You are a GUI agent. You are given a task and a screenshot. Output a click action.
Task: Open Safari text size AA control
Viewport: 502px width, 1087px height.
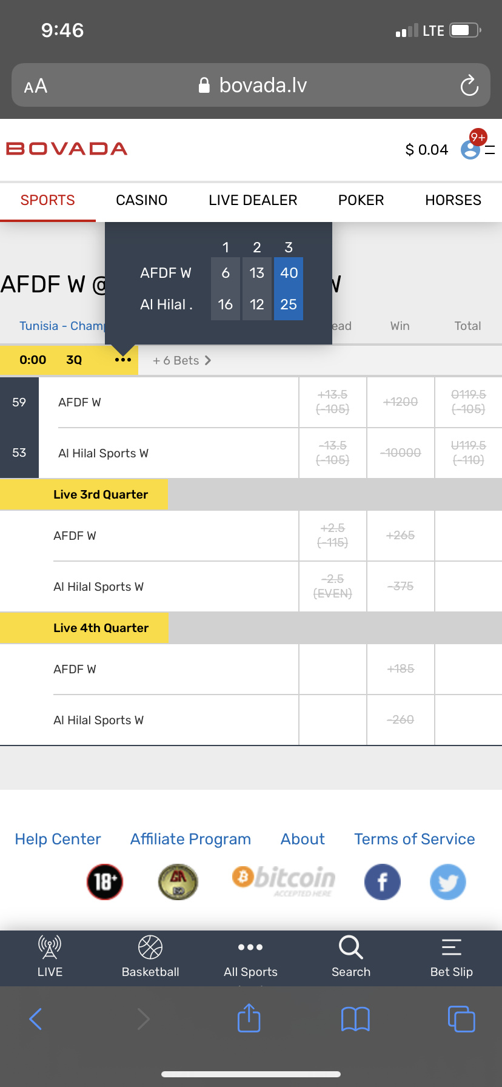click(36, 86)
